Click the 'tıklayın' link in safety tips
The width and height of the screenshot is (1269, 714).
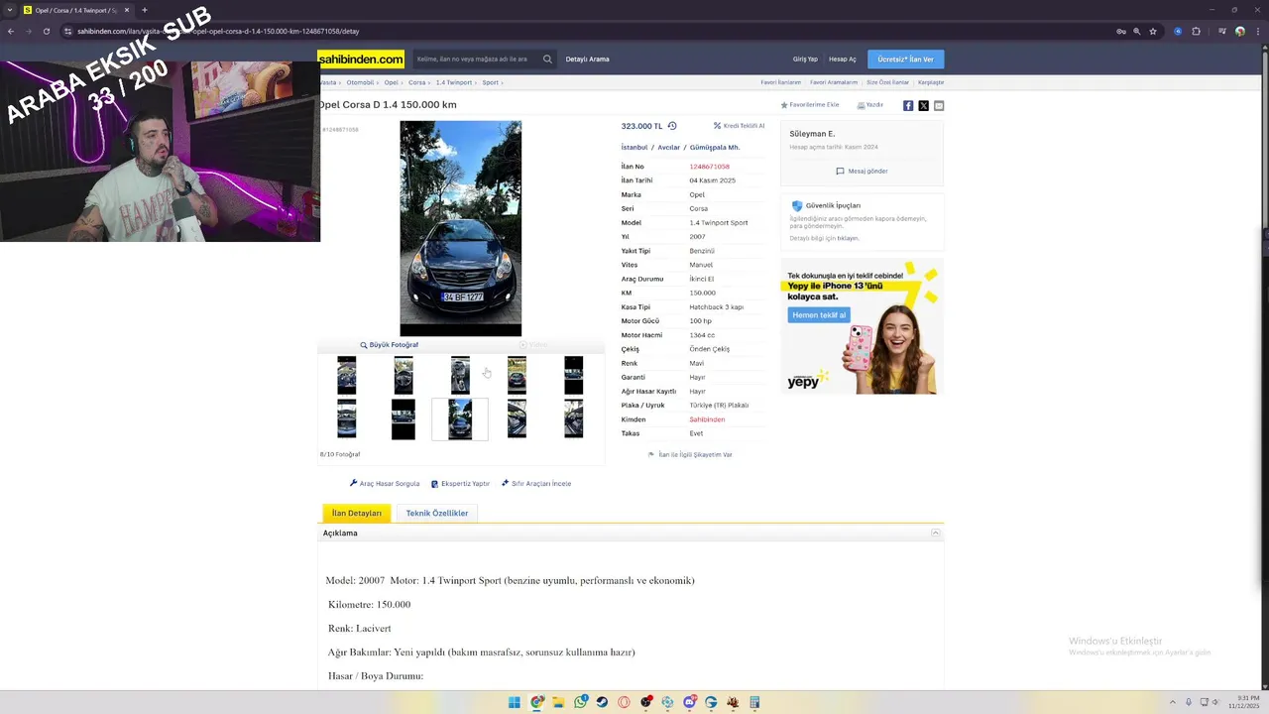tap(849, 238)
